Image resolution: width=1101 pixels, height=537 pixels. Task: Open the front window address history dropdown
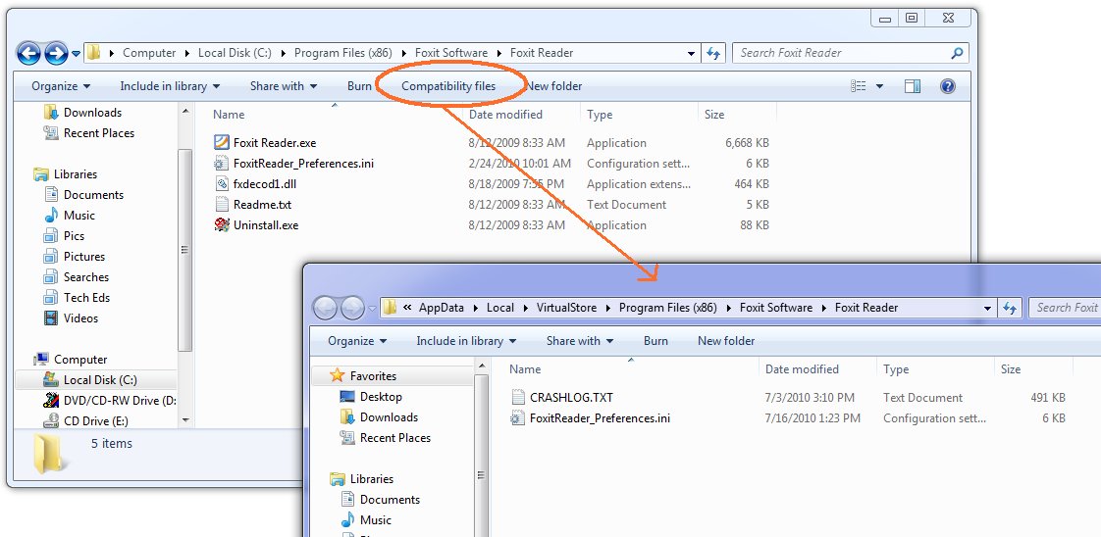[x=987, y=307]
